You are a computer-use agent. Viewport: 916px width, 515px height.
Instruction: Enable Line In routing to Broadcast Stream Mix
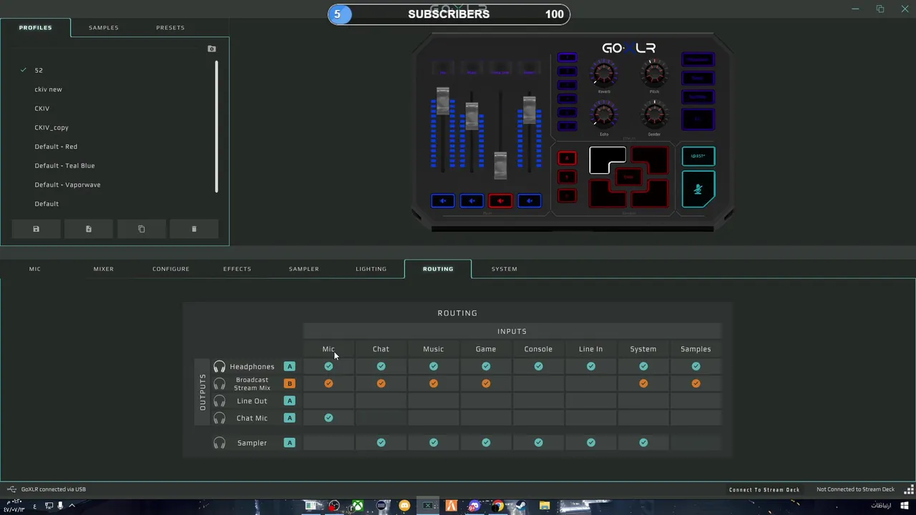(x=591, y=383)
